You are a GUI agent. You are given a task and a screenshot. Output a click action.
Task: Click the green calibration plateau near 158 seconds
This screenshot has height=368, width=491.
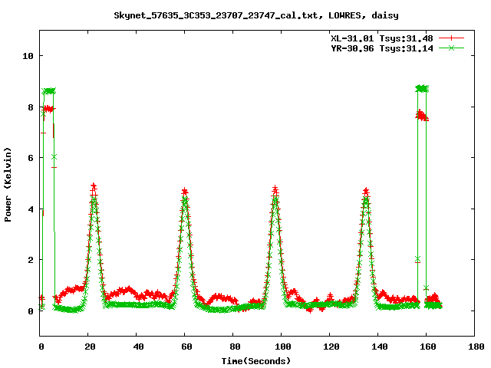coord(422,89)
